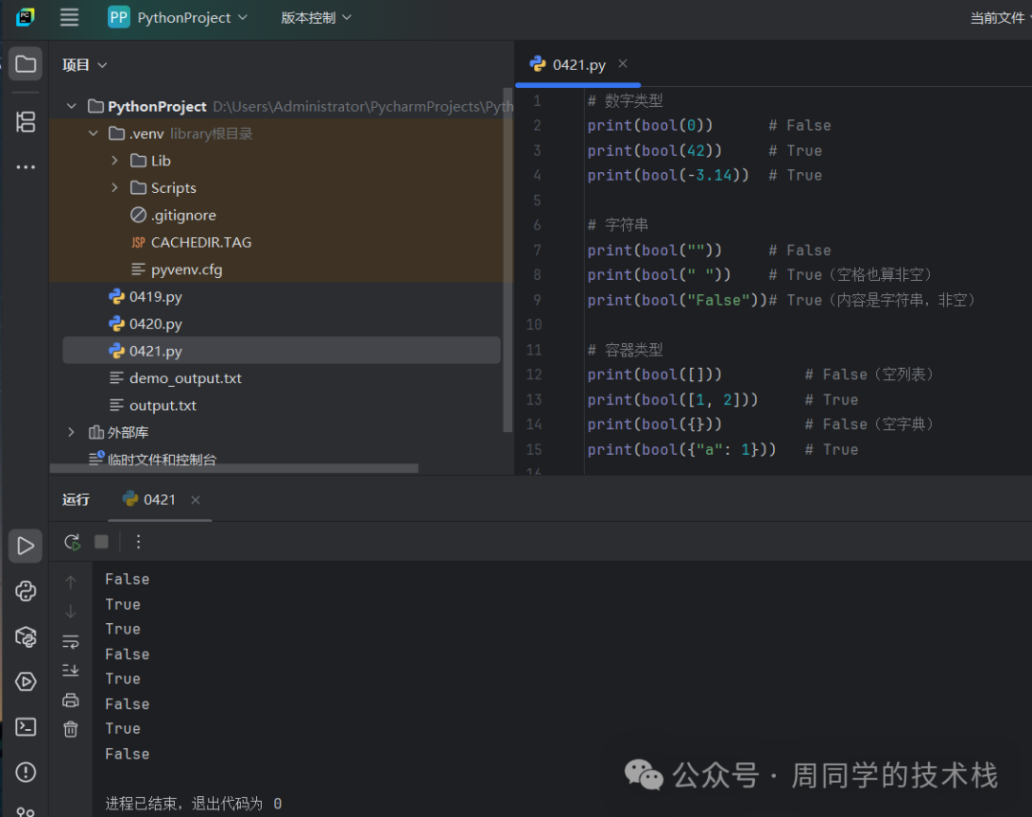Toggle soft-wrap in run console
Screen dimensions: 1032x817
coord(71,641)
